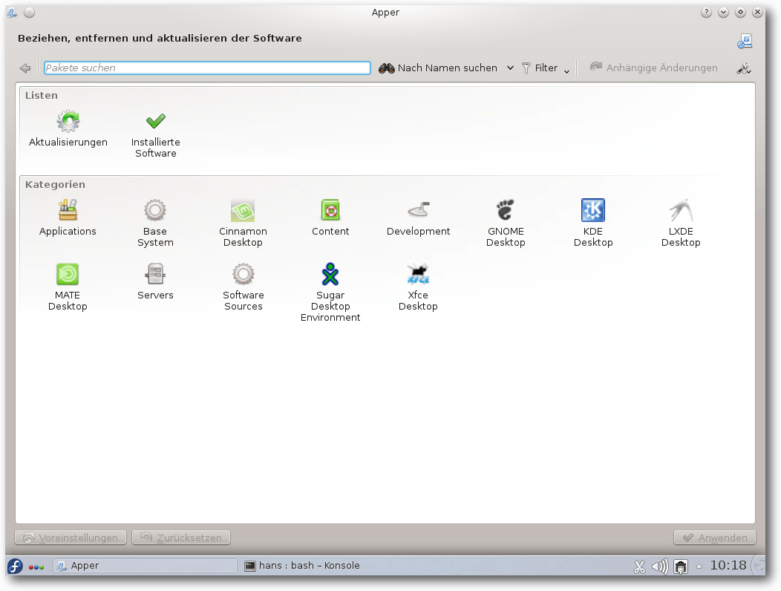This screenshot has width=781, height=591.
Task: Open the Aktualisierungen updates list
Action: pyautogui.click(x=68, y=128)
